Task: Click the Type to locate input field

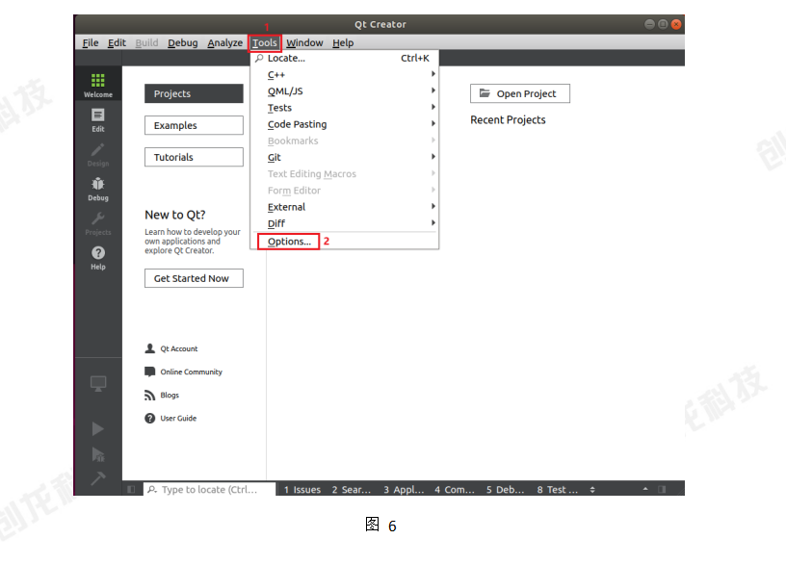Action: click(x=210, y=489)
